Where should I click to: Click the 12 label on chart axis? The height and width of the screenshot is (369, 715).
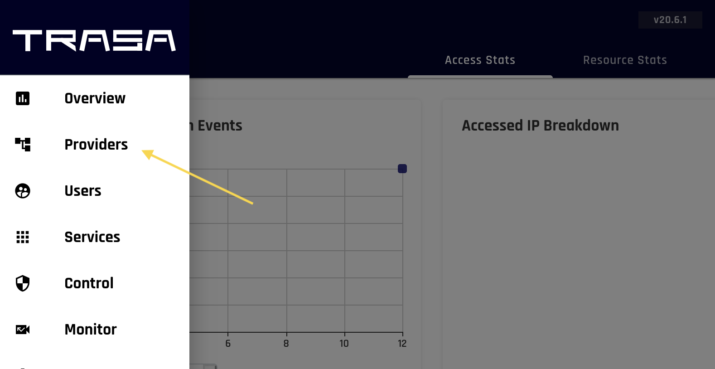pos(402,344)
